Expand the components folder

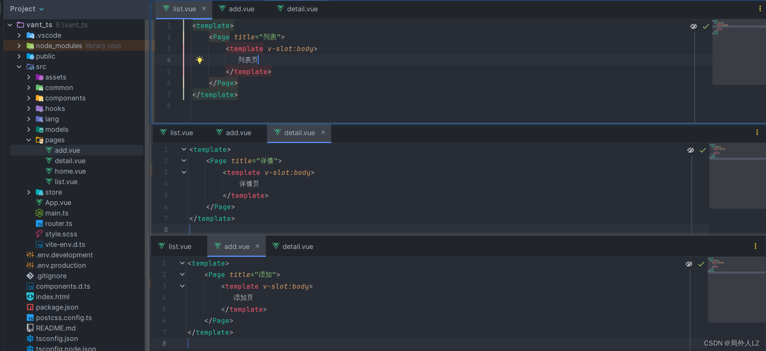coord(28,98)
